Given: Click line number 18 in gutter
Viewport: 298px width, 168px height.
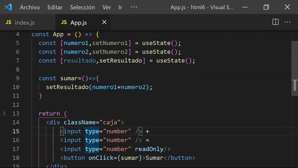Looking at the screenshot, I should pyautogui.click(x=16, y=158).
